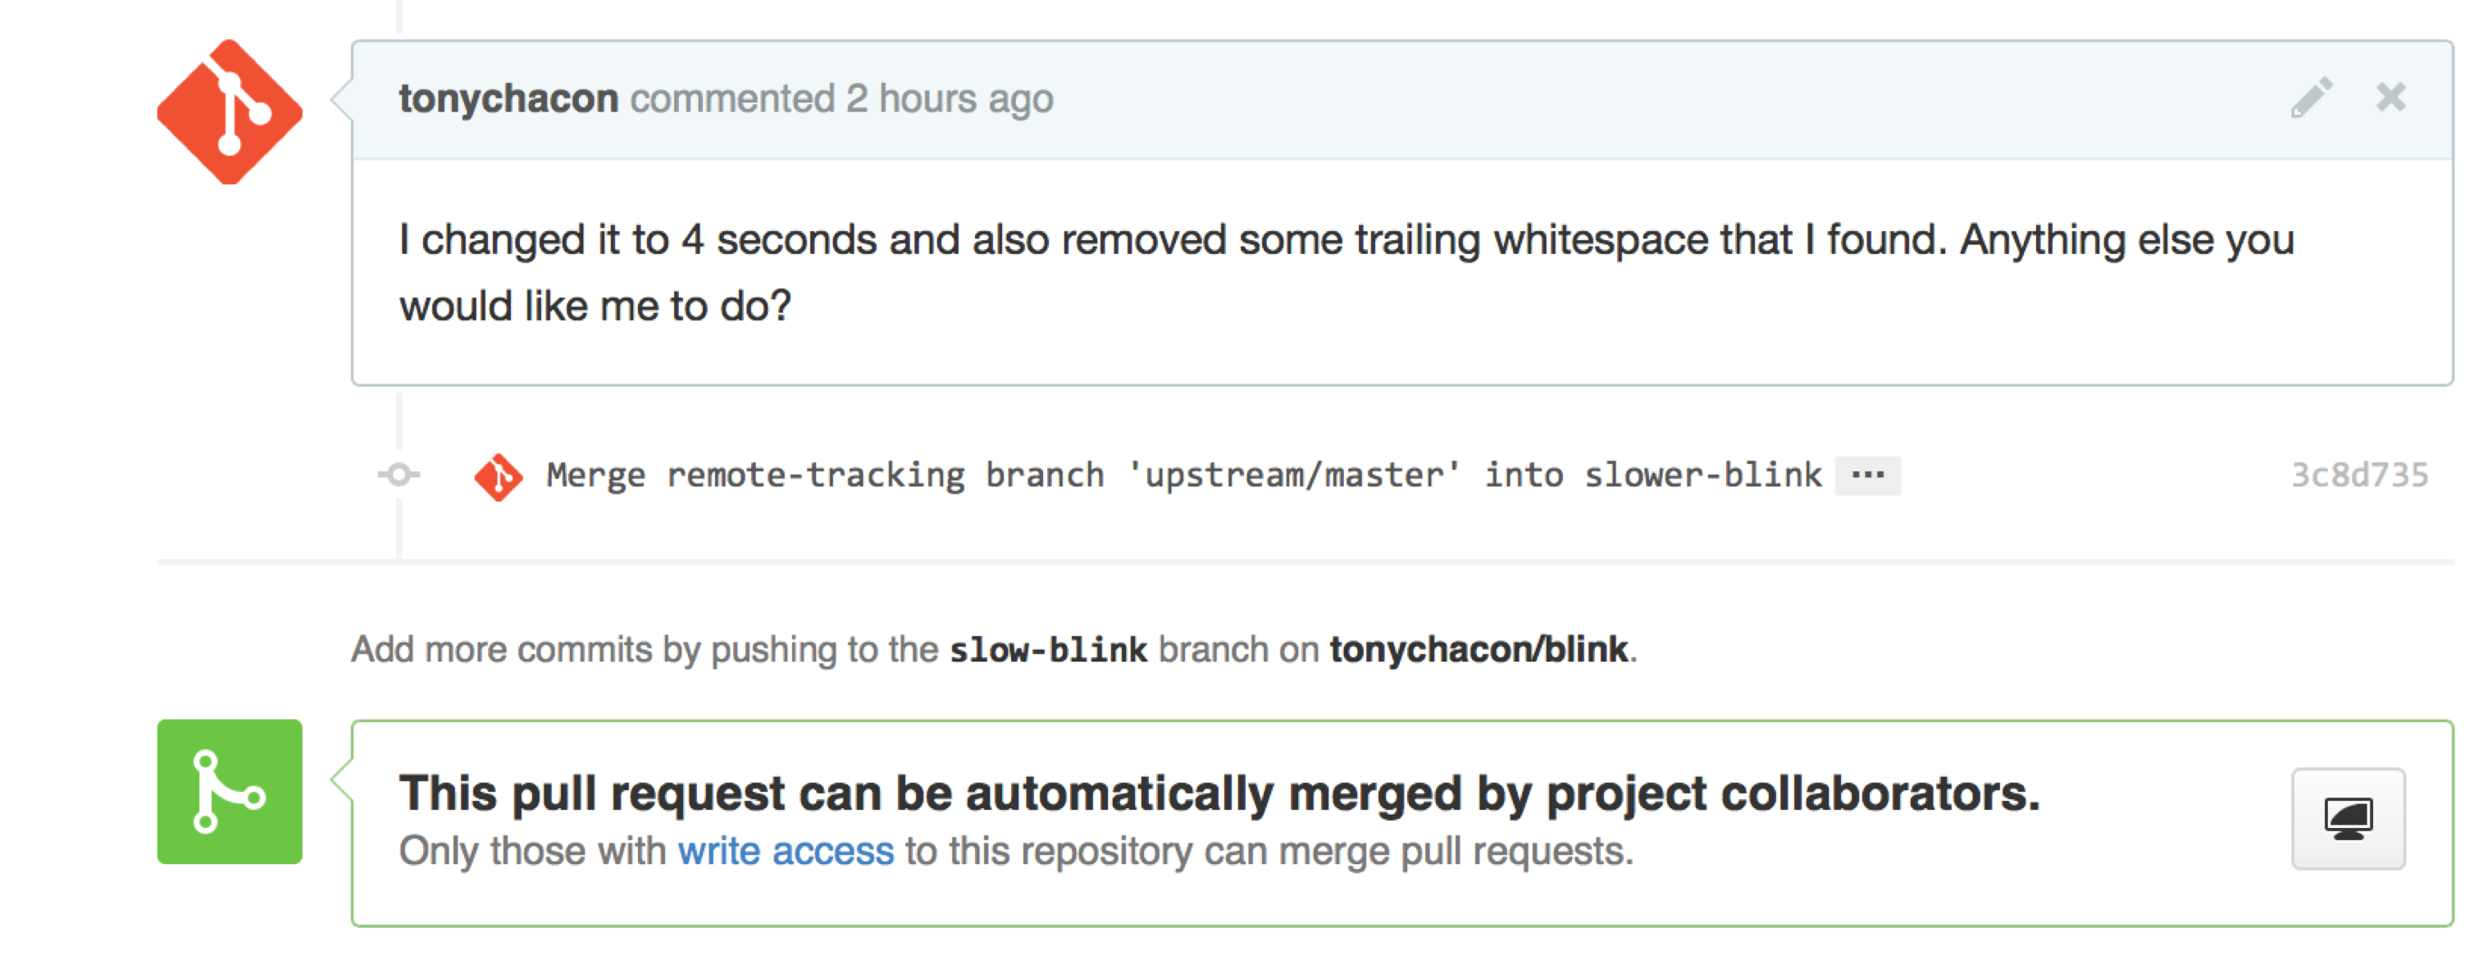The width and height of the screenshot is (2488, 964).
Task: Open command line merge instructions button
Action: pos(2347,818)
